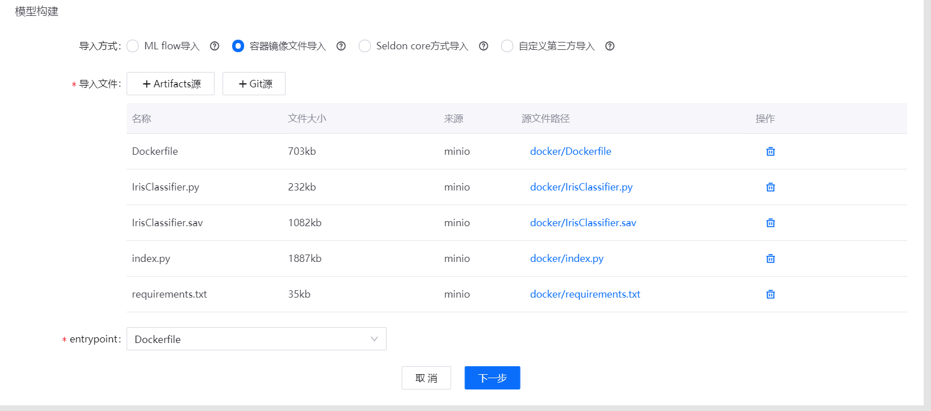Click the 操作 column header
This screenshot has width=931, height=411.
pyautogui.click(x=765, y=118)
